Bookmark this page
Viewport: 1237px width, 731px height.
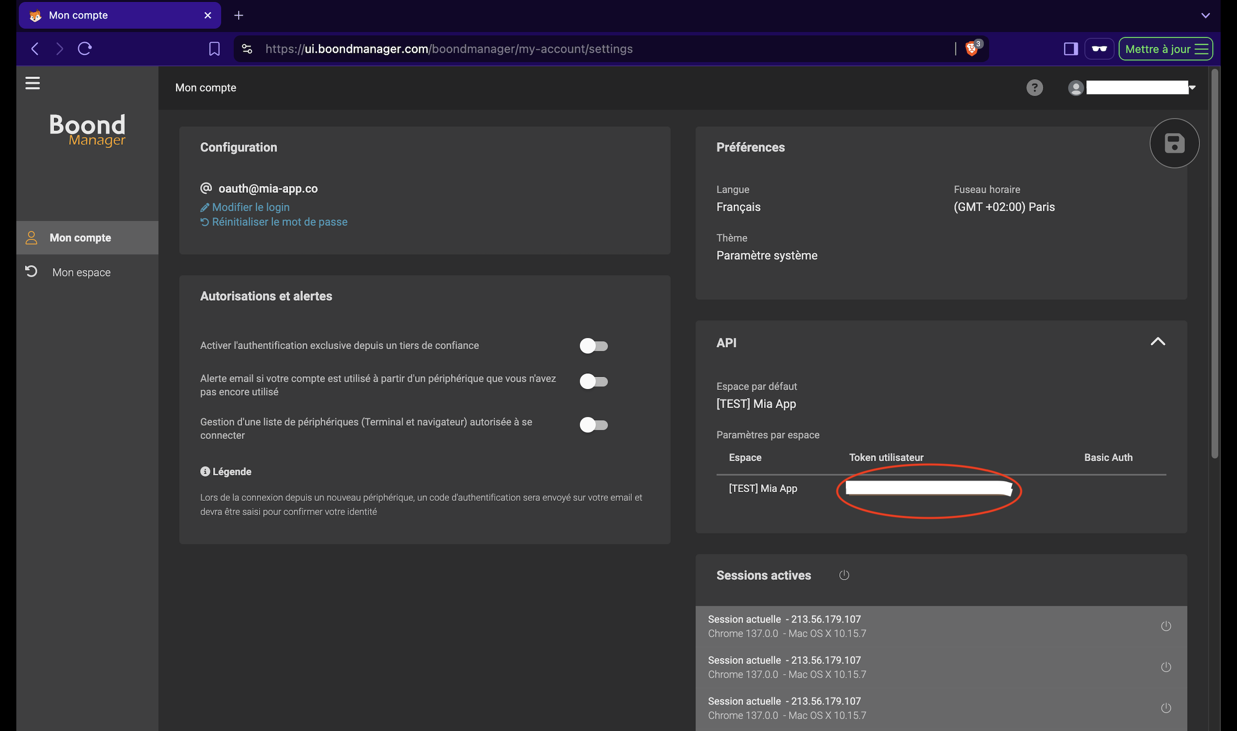[214, 49]
